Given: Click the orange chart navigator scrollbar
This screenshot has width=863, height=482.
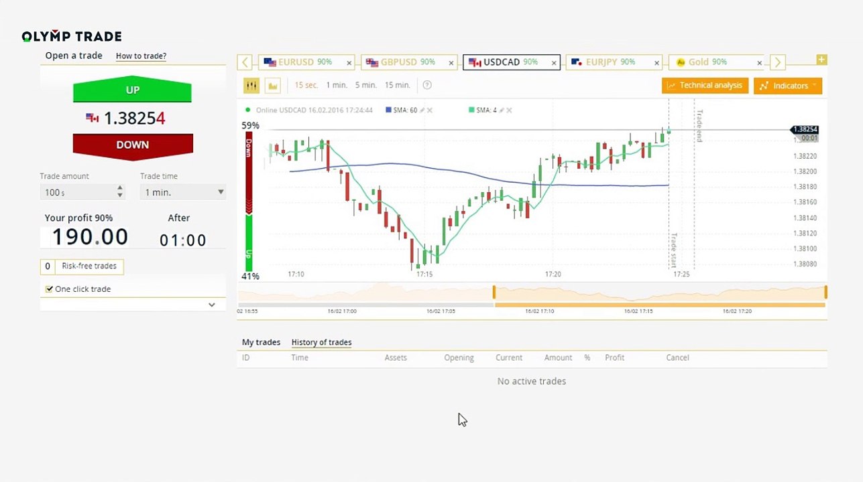Looking at the screenshot, I should click(x=659, y=305).
